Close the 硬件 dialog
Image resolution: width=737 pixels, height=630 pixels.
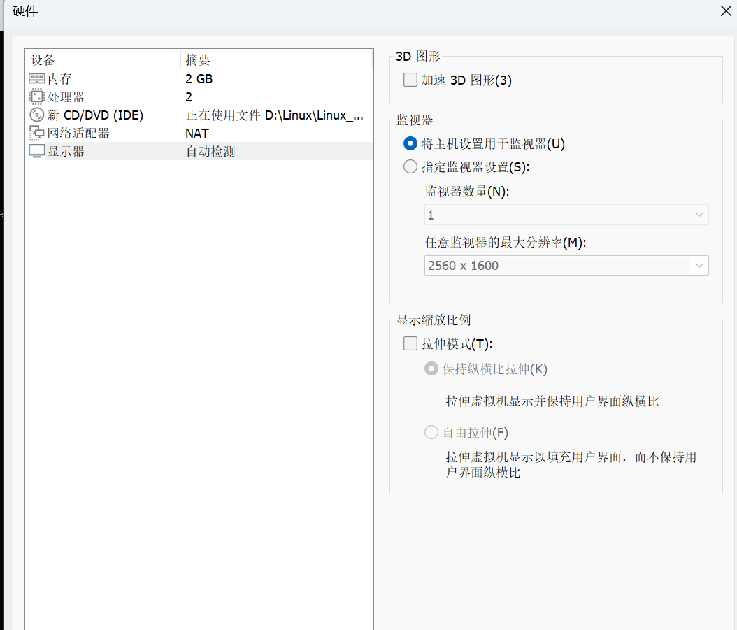725,11
